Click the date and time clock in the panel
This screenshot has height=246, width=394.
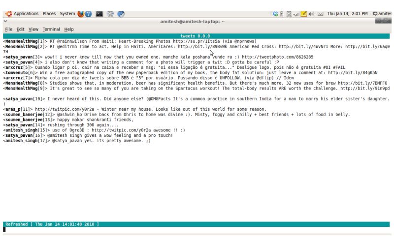click(x=347, y=14)
